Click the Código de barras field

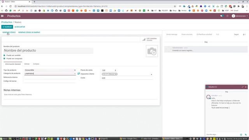pyautogui.click(x=50, y=81)
